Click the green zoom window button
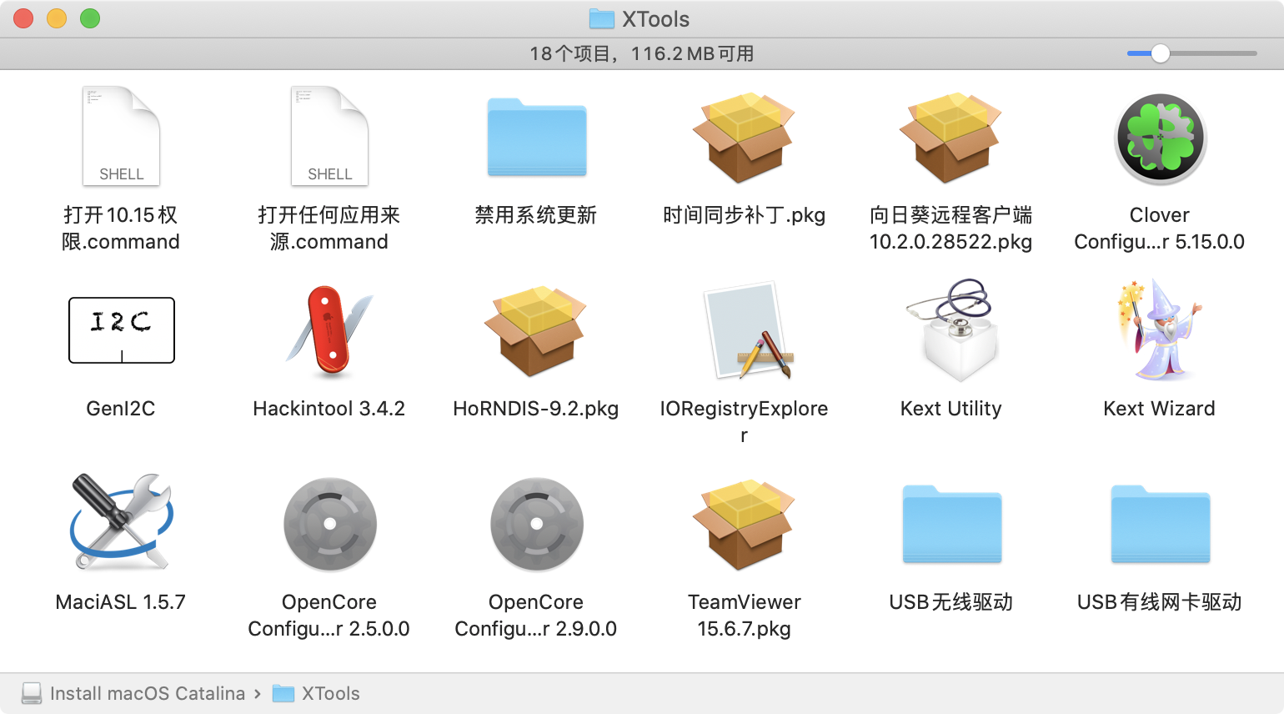The image size is (1284, 714). click(90, 18)
